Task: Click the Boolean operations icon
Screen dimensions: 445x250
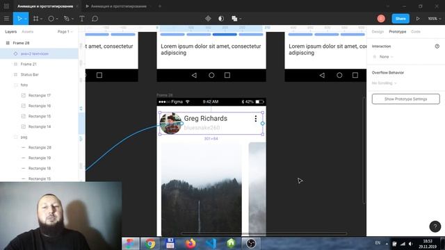Action: tap(234, 19)
